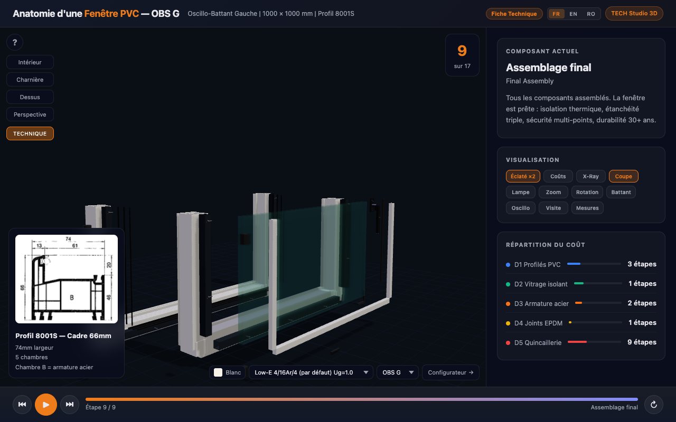
Task: Select D2 Vitrage isolant cost row
Action: 581,284
